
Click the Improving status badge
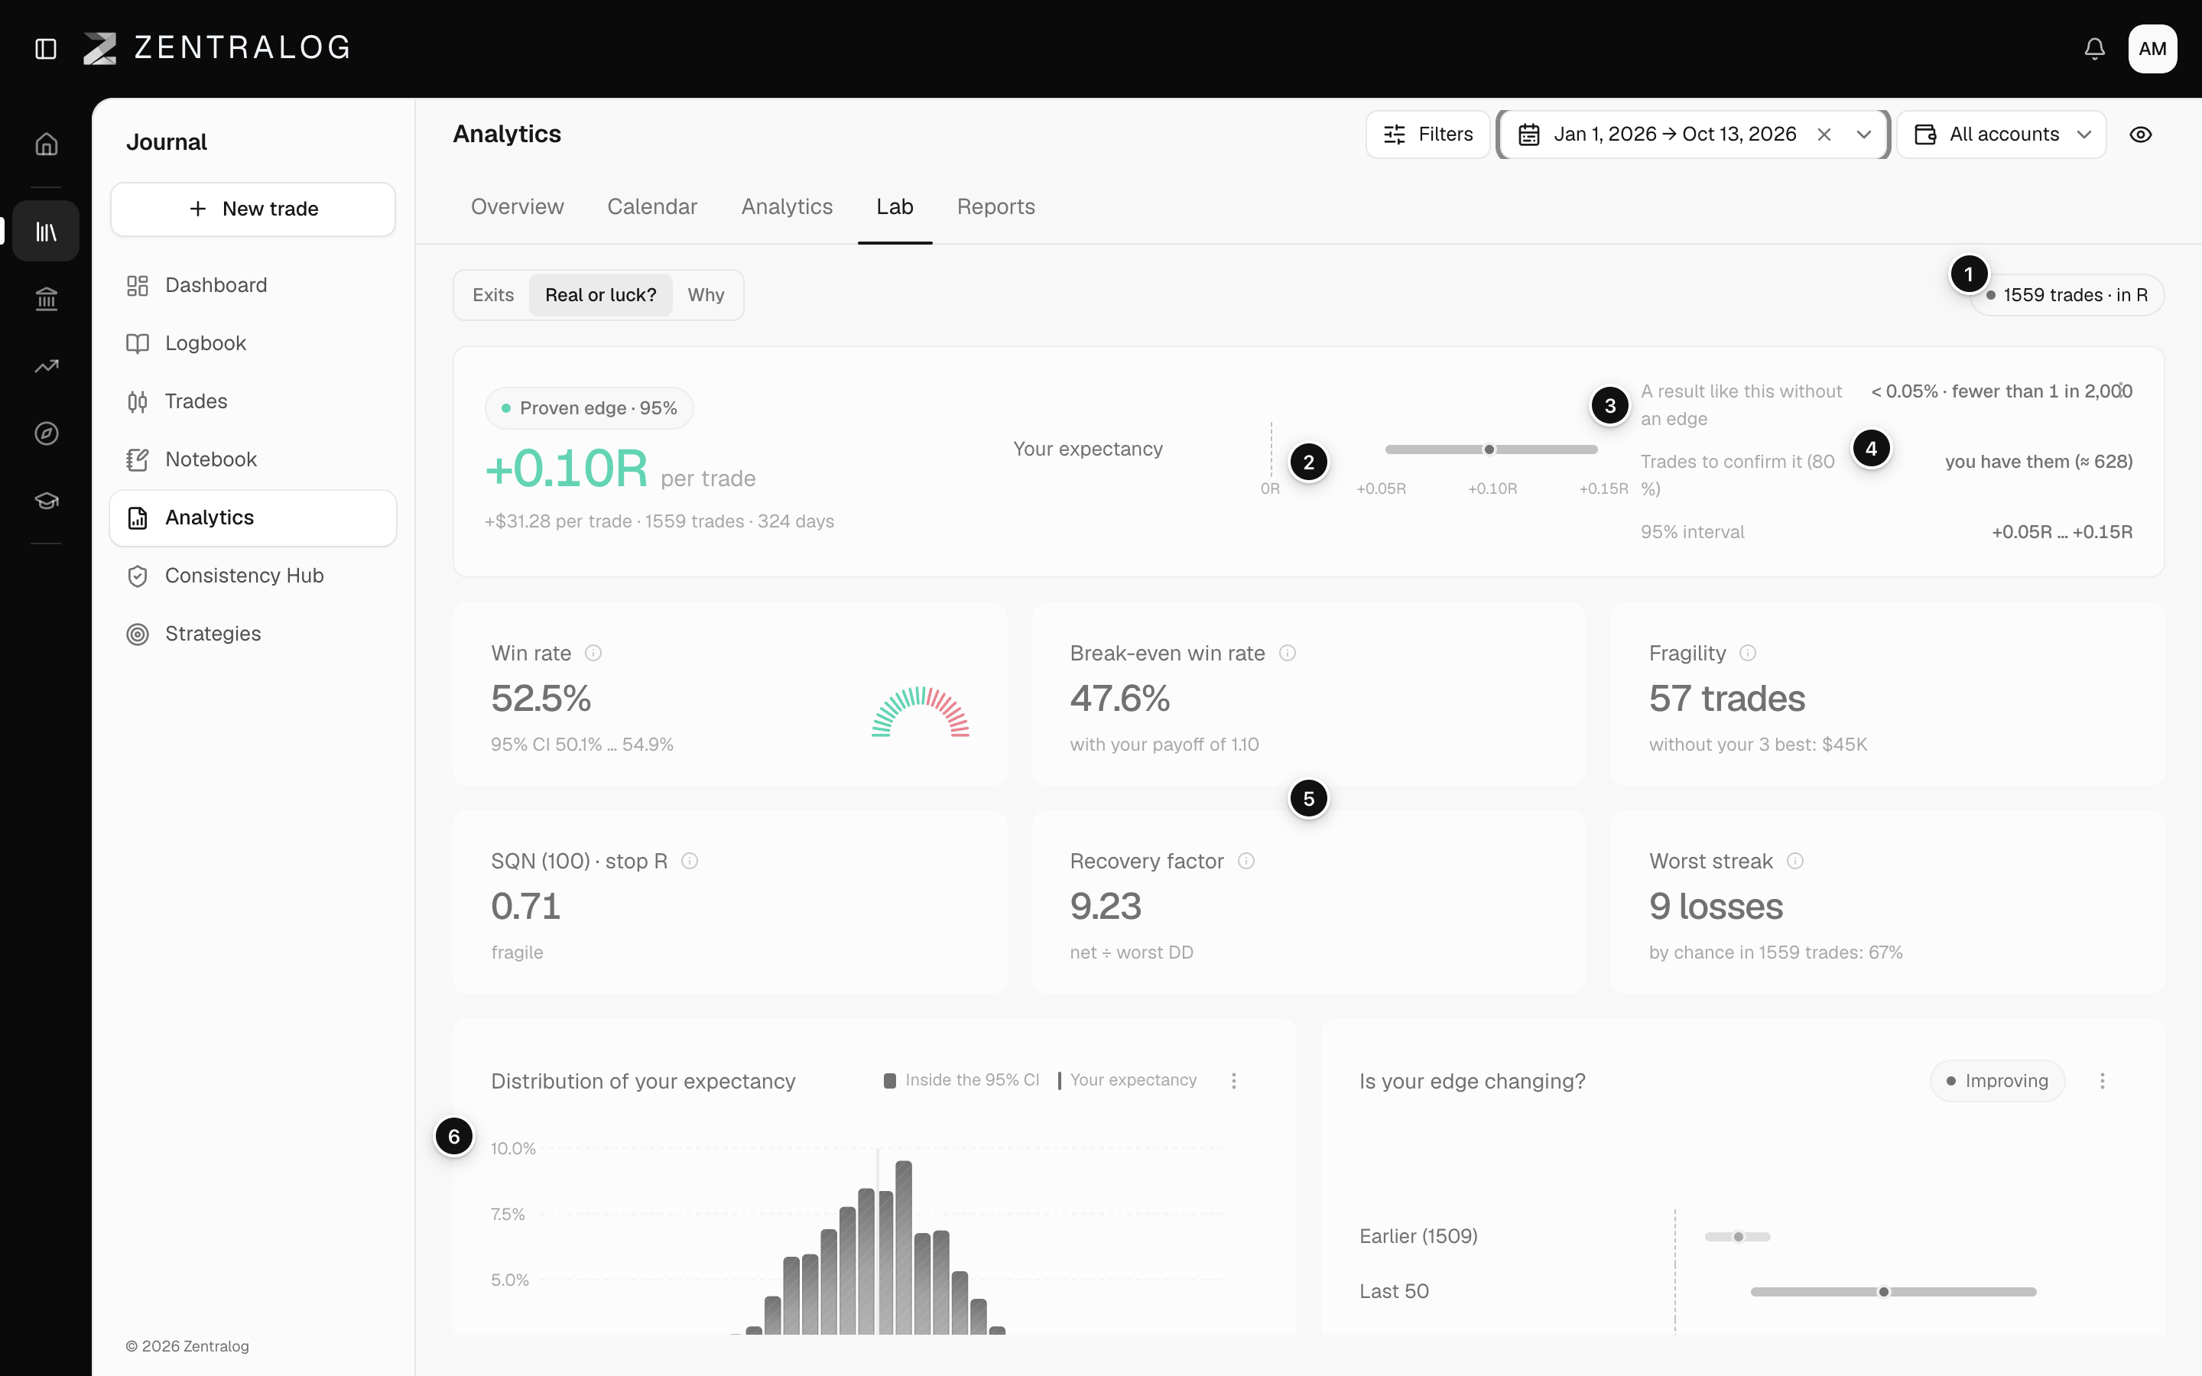coord(1997,1080)
